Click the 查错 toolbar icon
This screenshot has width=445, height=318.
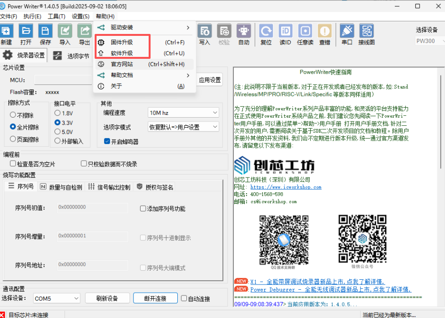click(325, 31)
